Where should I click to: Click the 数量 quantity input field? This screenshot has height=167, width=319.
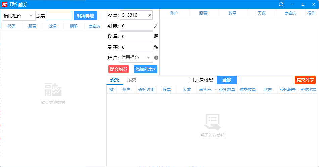[x=136, y=36]
